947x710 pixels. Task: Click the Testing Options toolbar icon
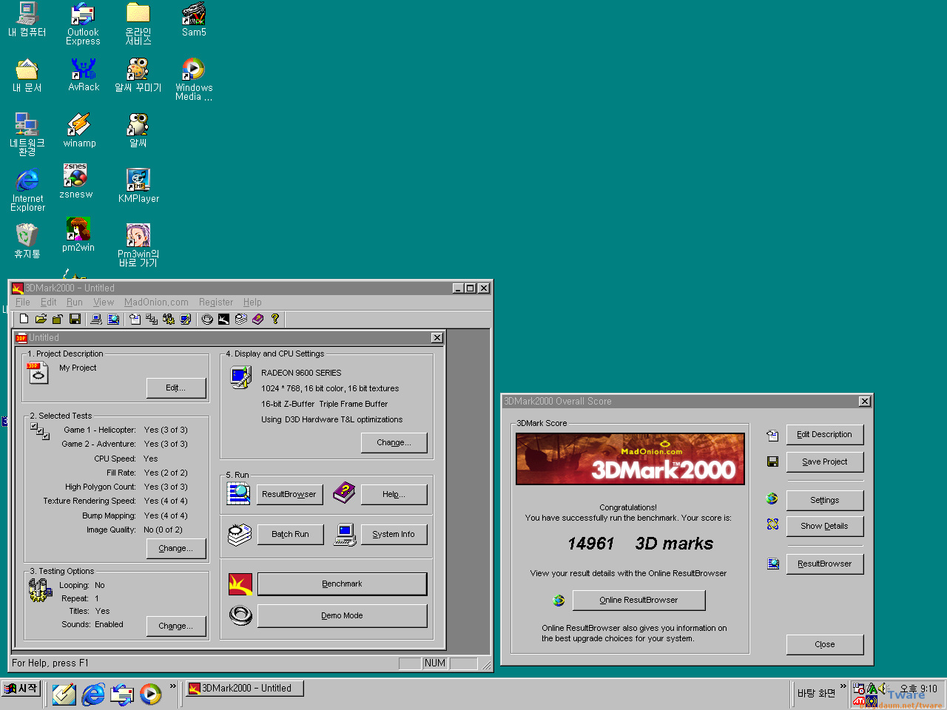point(169,319)
